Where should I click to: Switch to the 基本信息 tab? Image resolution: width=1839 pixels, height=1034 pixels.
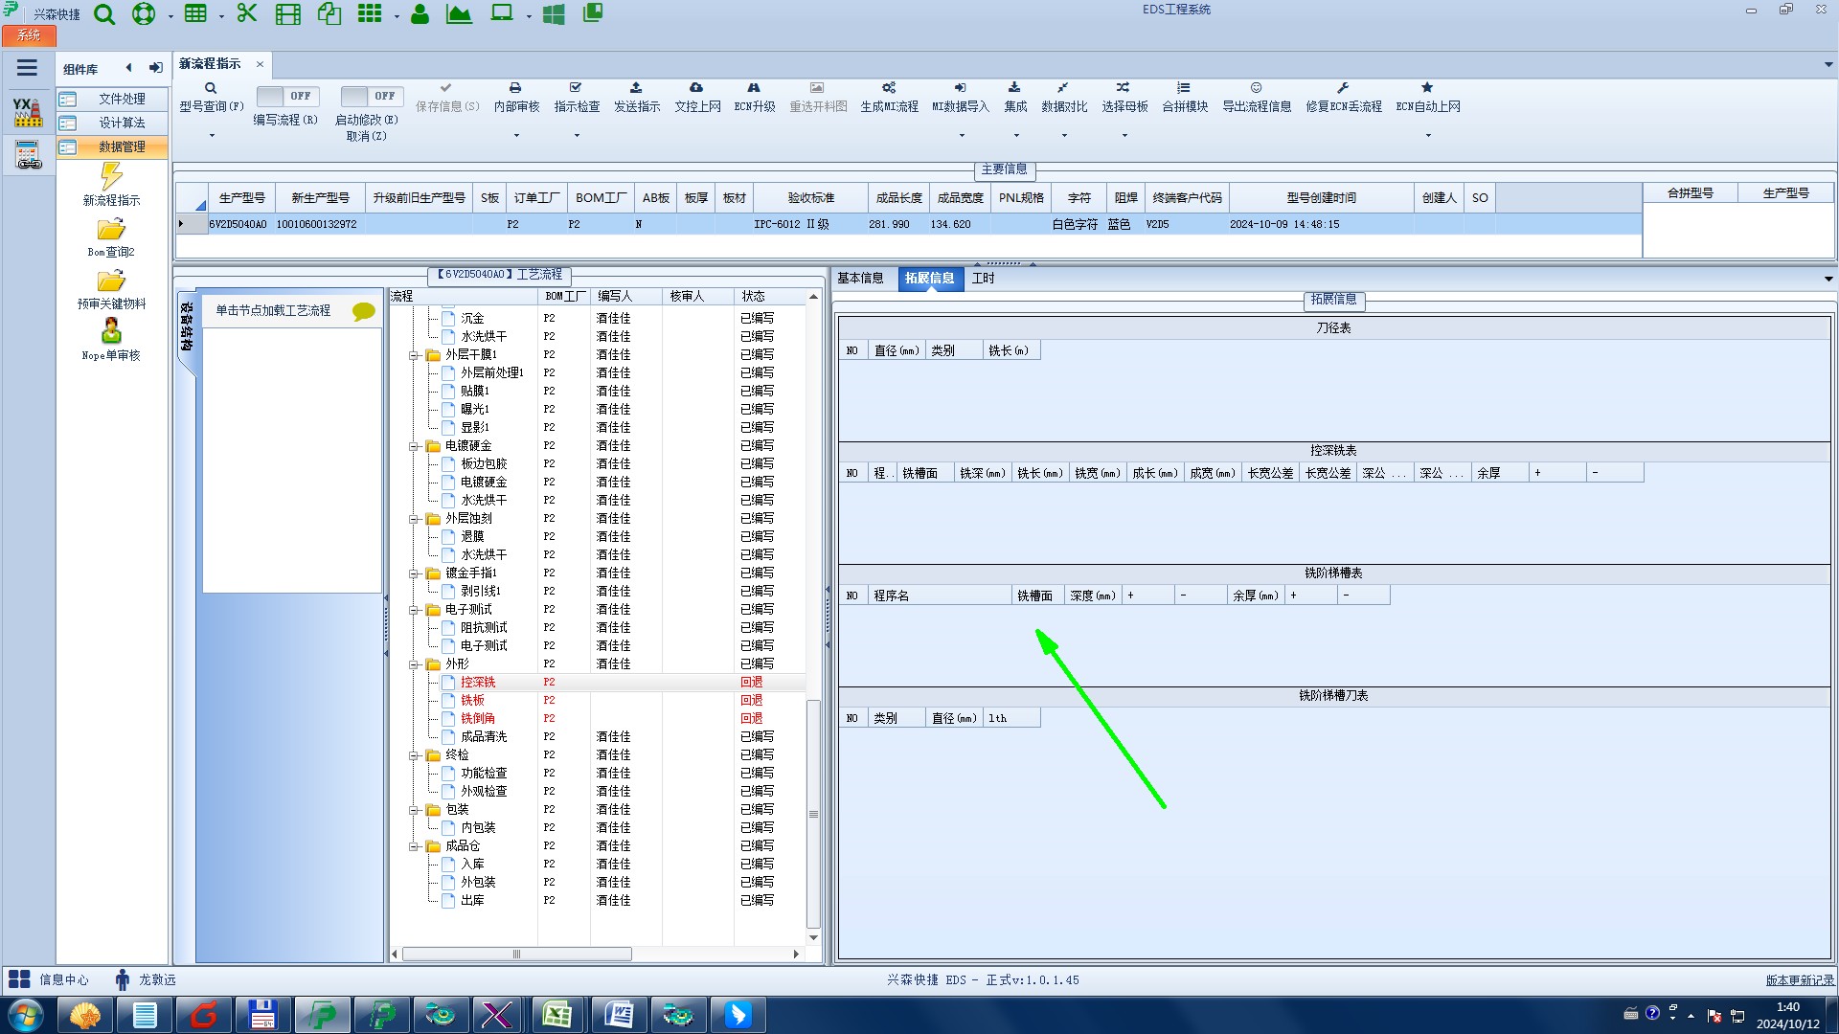click(860, 279)
